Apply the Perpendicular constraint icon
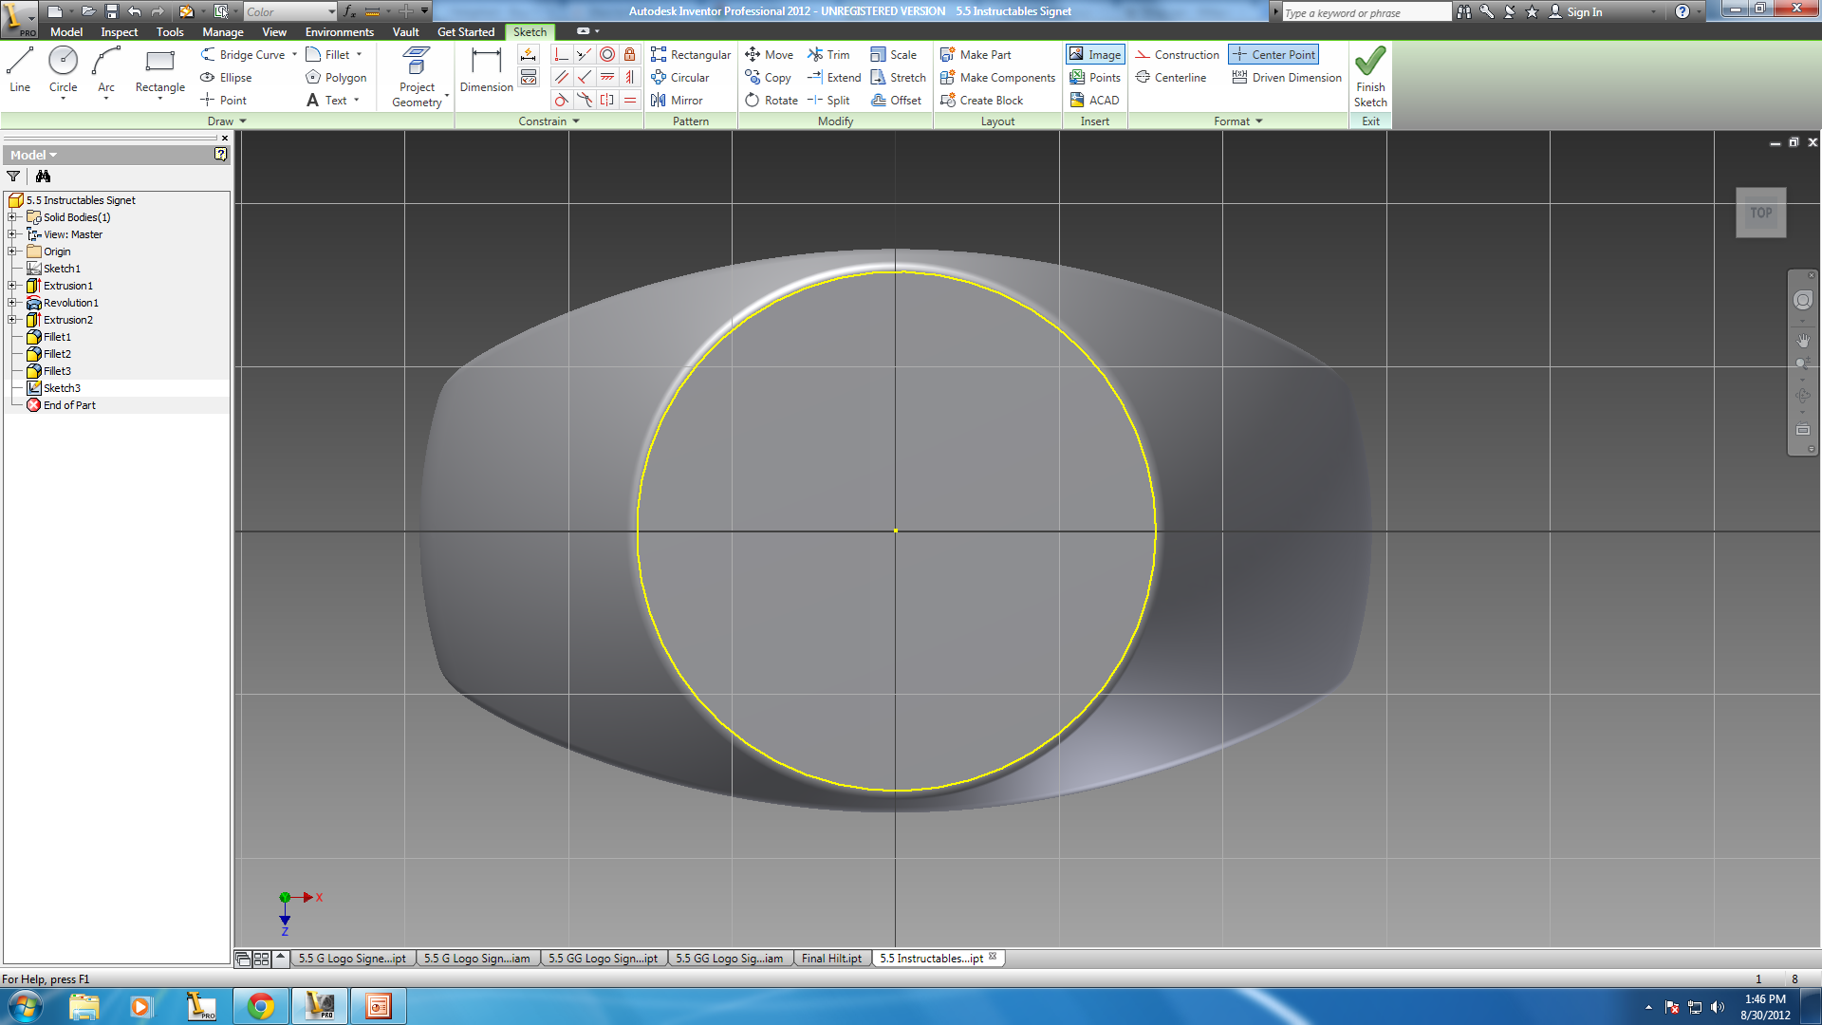Viewport: 1822px width, 1025px height. (585, 78)
